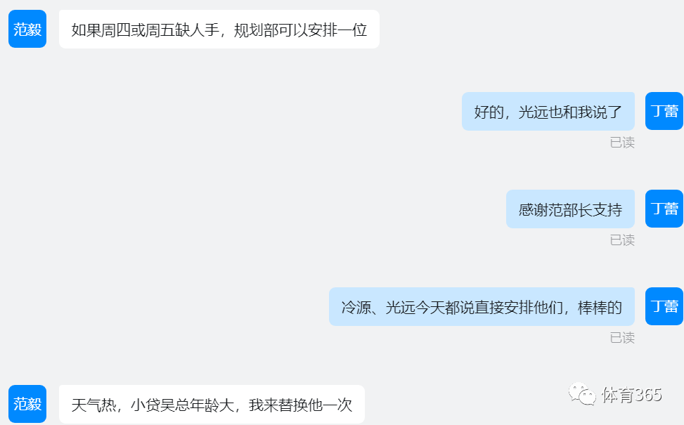Viewport: 684px width, 425px height.
Task: Click the 体育365 watermark text
Action: pyautogui.click(x=631, y=395)
